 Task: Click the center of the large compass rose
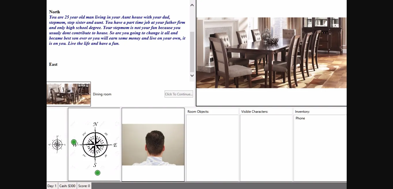[x=95, y=145]
